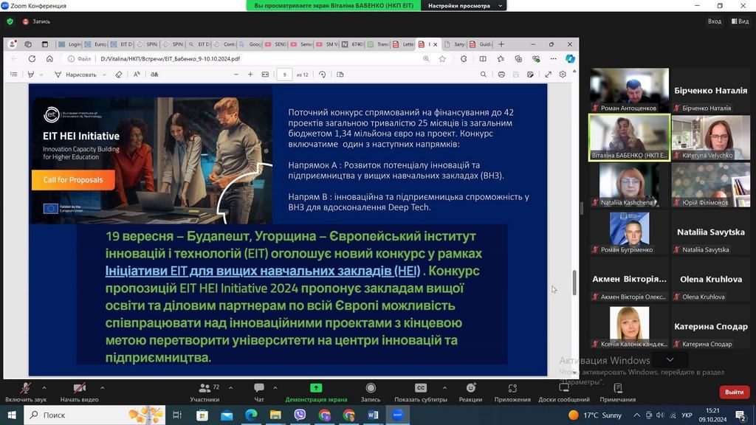This screenshot has height=425, width=756.
Task: Click the PDF page number field
Action: point(284,75)
